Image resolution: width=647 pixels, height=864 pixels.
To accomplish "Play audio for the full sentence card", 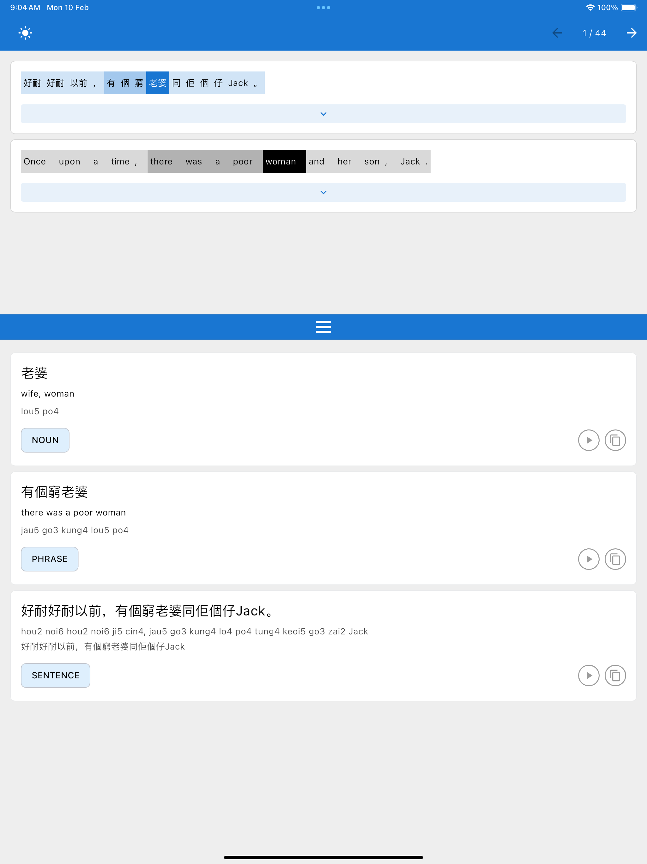I will [589, 675].
